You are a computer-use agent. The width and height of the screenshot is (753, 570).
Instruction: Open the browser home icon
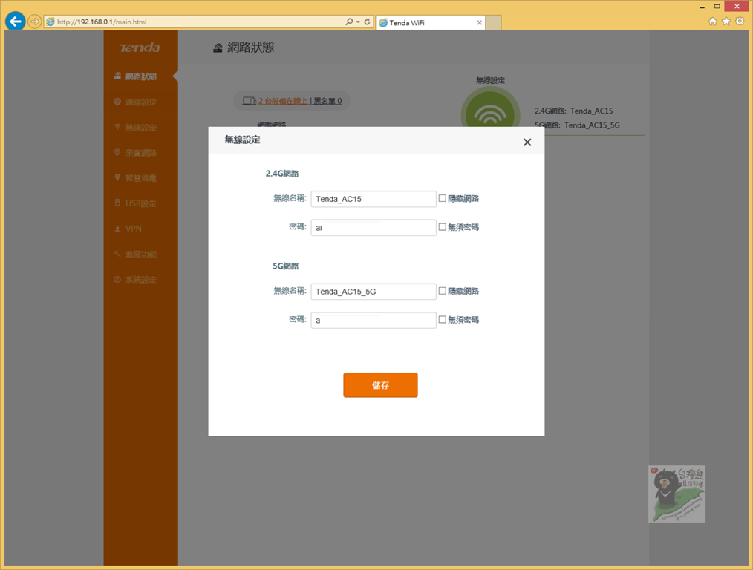tap(713, 21)
